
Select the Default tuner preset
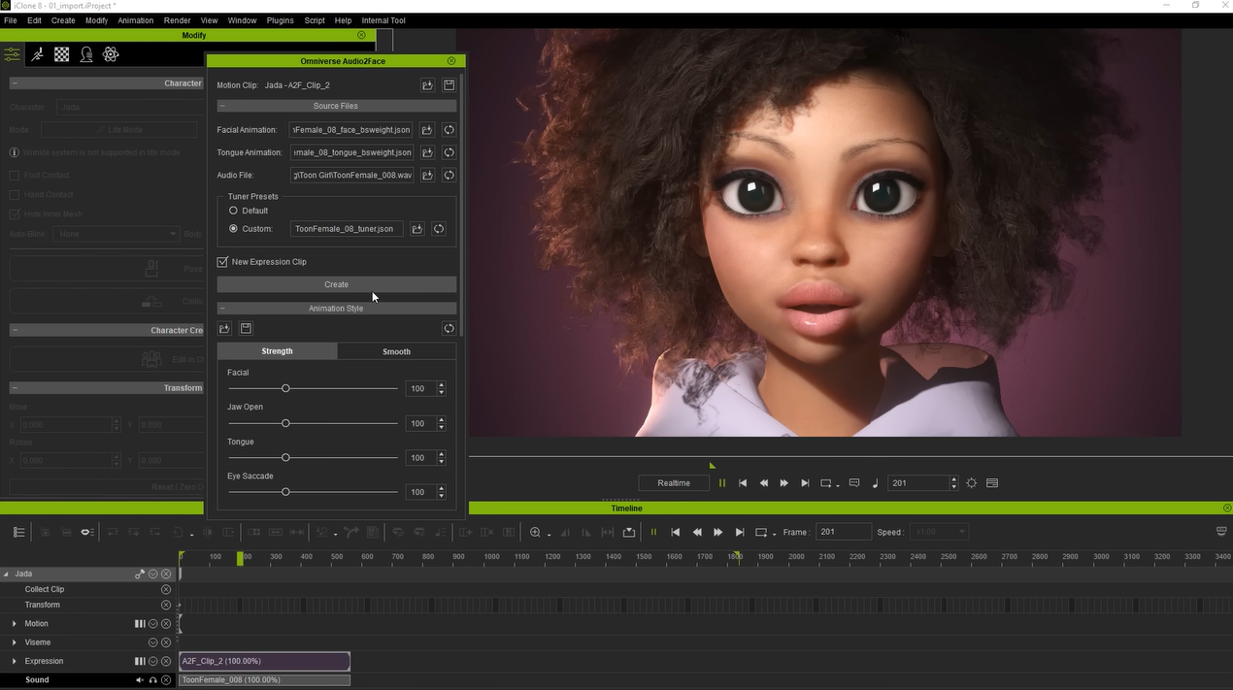(x=233, y=211)
